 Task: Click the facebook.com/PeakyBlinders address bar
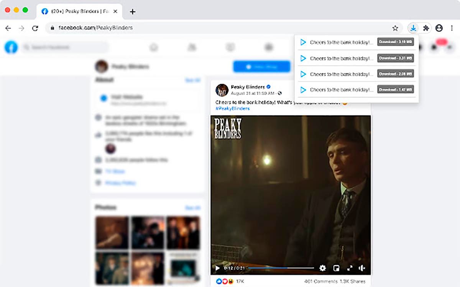(x=224, y=28)
